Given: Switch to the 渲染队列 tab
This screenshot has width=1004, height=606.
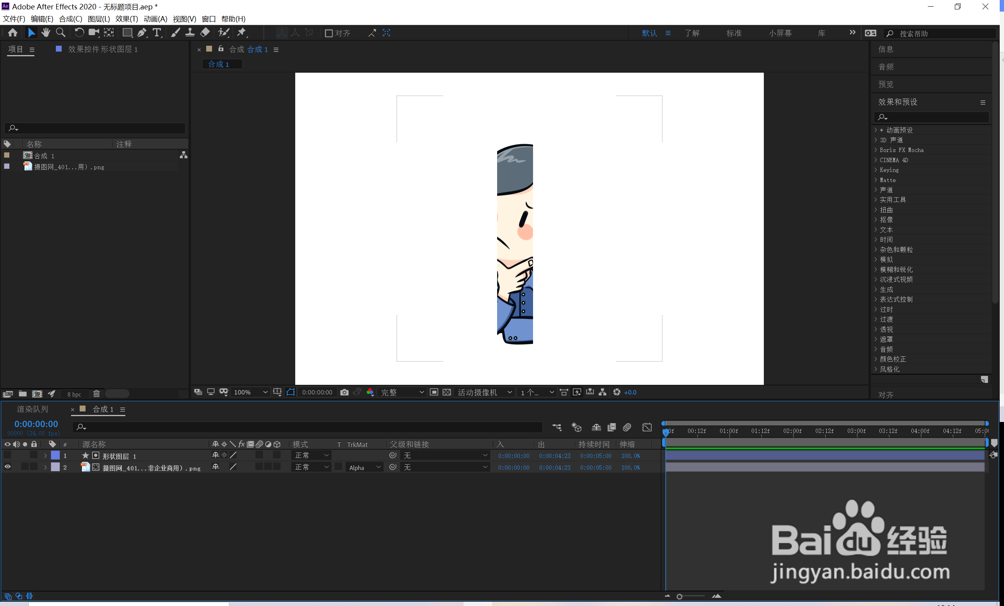Looking at the screenshot, I should click(x=32, y=409).
